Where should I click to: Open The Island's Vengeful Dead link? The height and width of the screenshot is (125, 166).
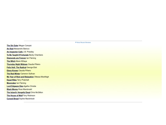(18, 93)
